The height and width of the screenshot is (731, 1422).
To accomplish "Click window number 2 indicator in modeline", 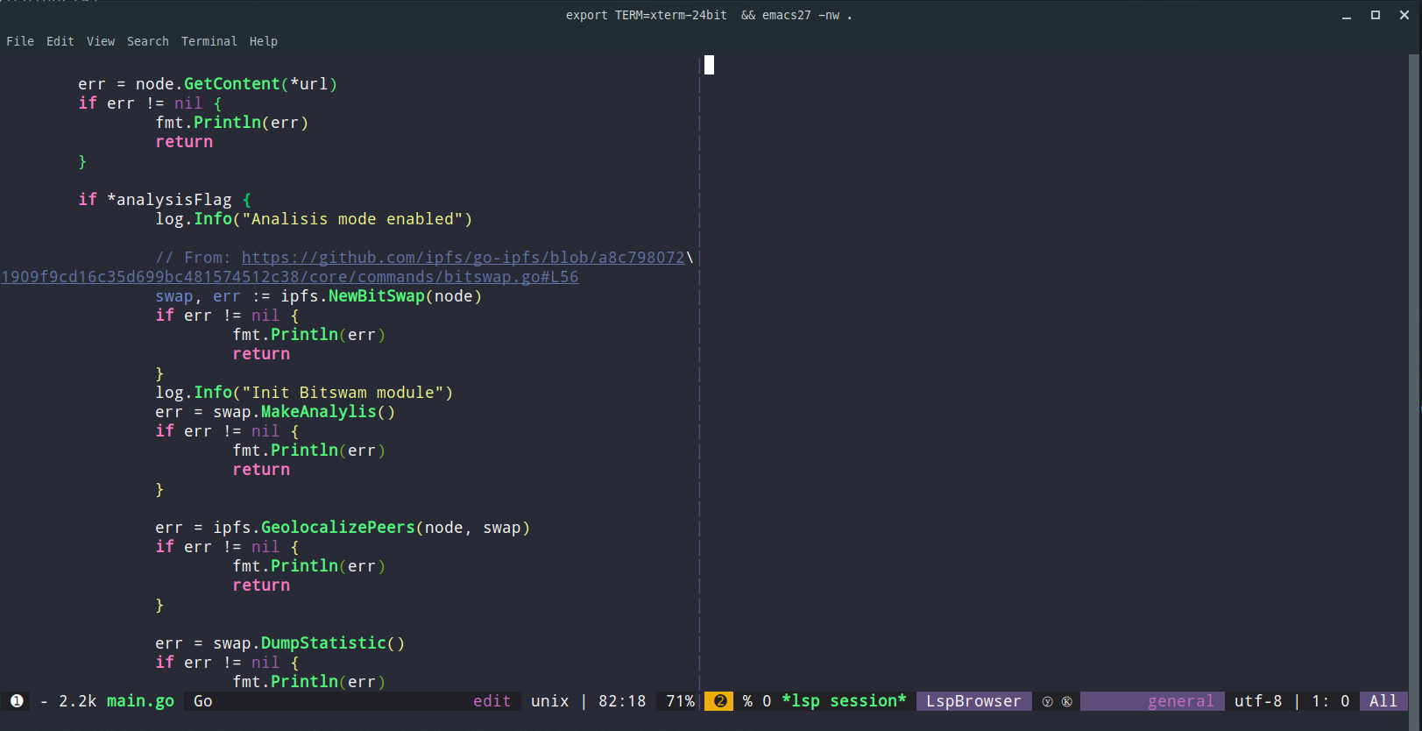I will (x=720, y=701).
